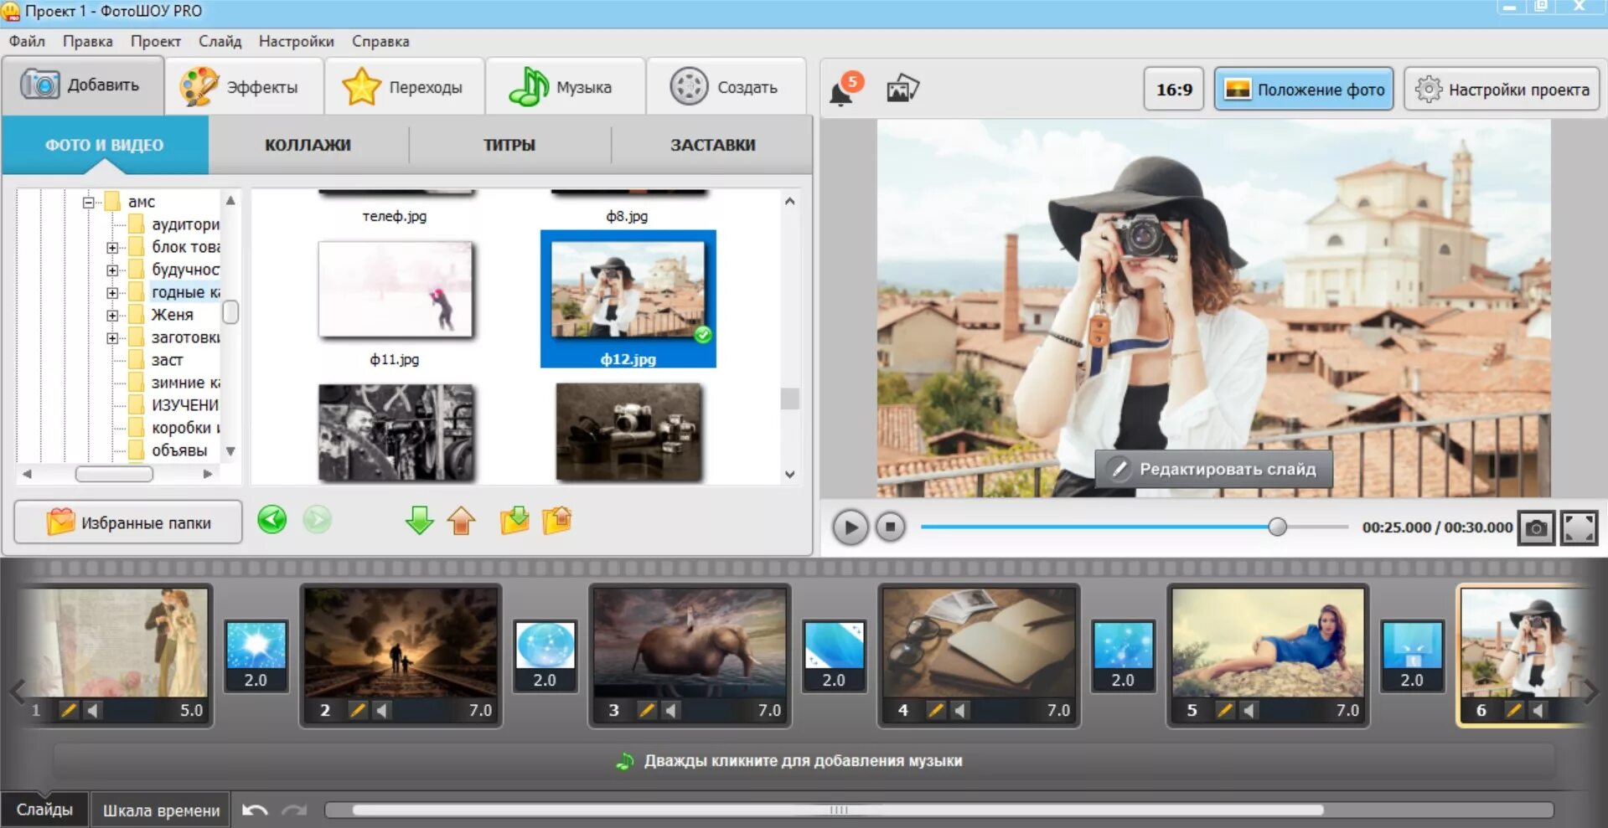
Task: Switch preview to fullscreen mode
Action: (x=1579, y=528)
